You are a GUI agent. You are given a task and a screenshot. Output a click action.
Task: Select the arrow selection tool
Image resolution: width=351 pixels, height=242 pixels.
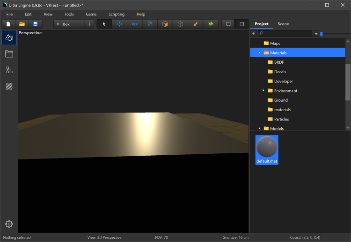click(104, 24)
